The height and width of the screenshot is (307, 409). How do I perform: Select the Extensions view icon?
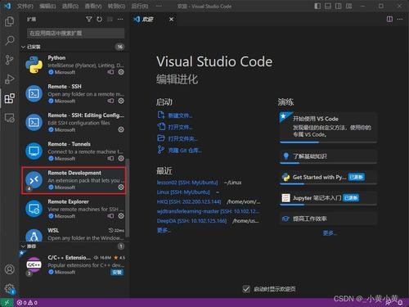(10, 98)
